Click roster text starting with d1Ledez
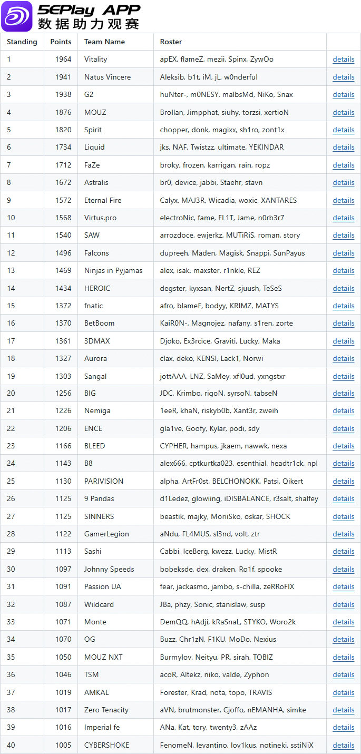Screen dimensions: 361x754 239,498
